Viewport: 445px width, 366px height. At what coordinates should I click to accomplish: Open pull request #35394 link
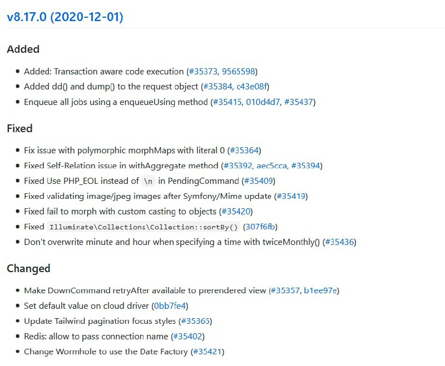point(305,166)
